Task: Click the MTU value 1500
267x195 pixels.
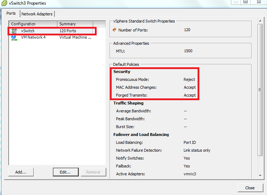Action: (x=188, y=51)
